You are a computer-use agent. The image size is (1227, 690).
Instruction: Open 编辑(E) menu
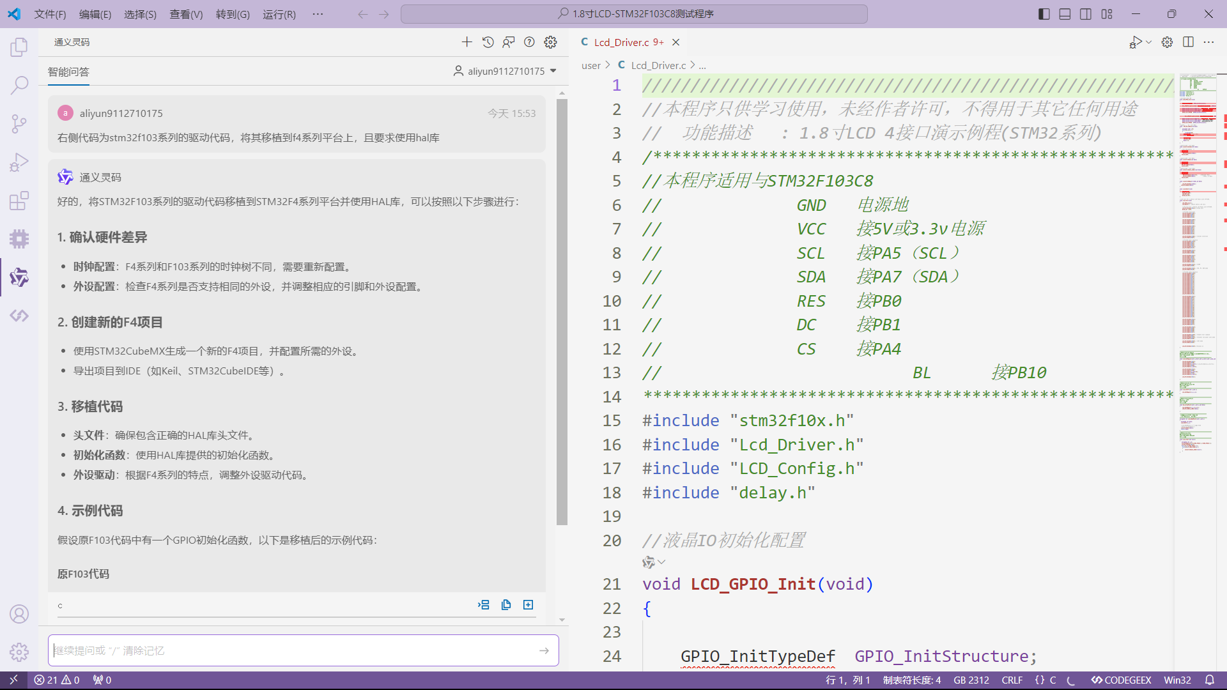[95, 14]
